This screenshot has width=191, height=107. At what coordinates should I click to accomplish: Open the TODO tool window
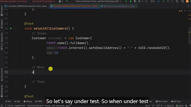coord(38,101)
